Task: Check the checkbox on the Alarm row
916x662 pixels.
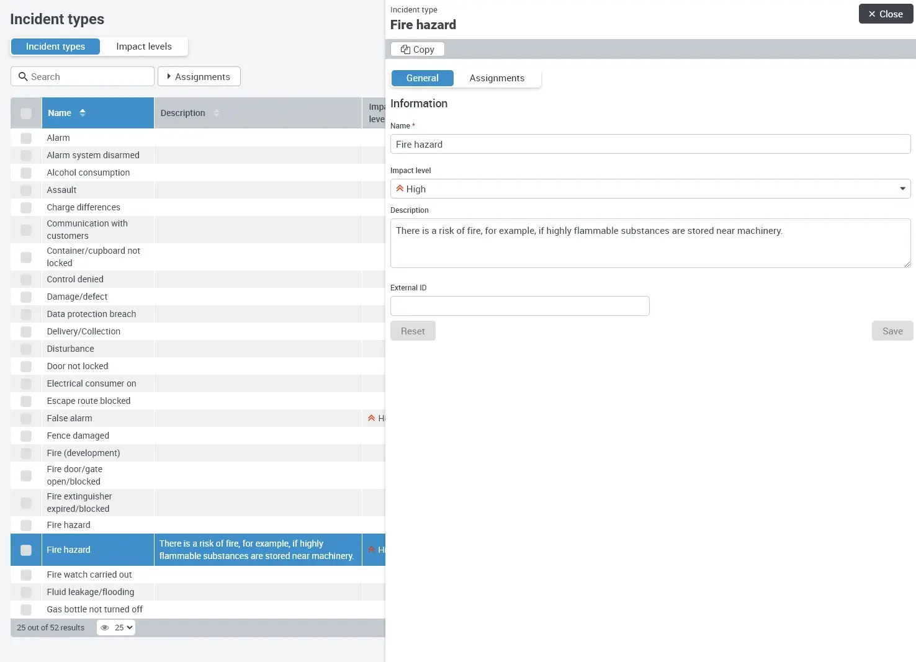Action: tap(26, 138)
